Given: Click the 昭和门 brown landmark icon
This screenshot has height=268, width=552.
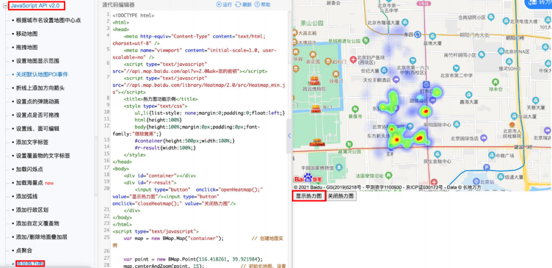Looking at the screenshot, I should pyautogui.click(x=329, y=61).
